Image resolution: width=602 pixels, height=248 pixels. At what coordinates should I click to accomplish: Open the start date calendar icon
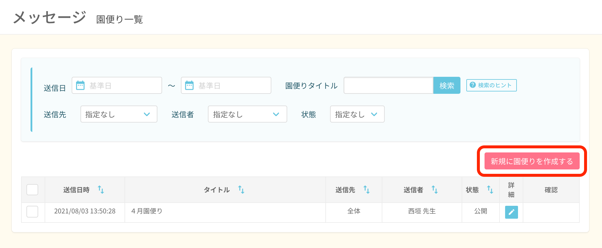80,85
